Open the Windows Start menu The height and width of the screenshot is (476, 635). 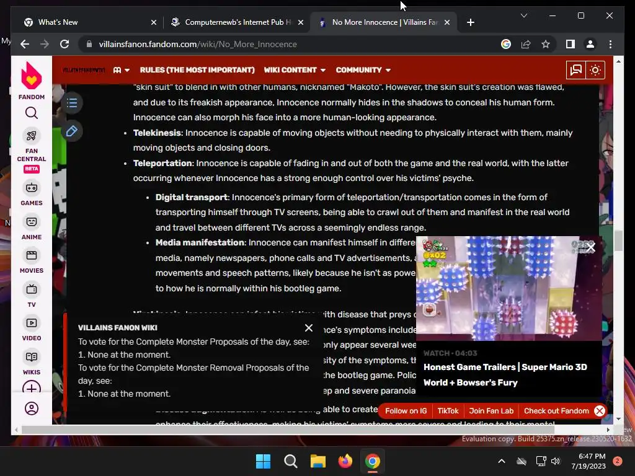[263, 461]
